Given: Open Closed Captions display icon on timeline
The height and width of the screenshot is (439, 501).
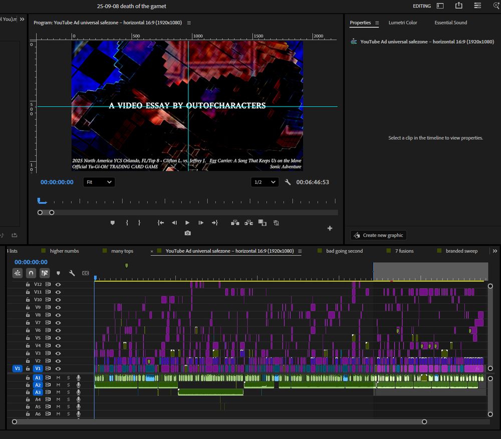Looking at the screenshot, I should pos(85,273).
